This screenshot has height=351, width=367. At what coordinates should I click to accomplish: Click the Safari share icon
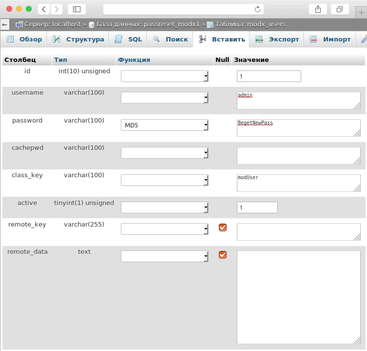318,9
